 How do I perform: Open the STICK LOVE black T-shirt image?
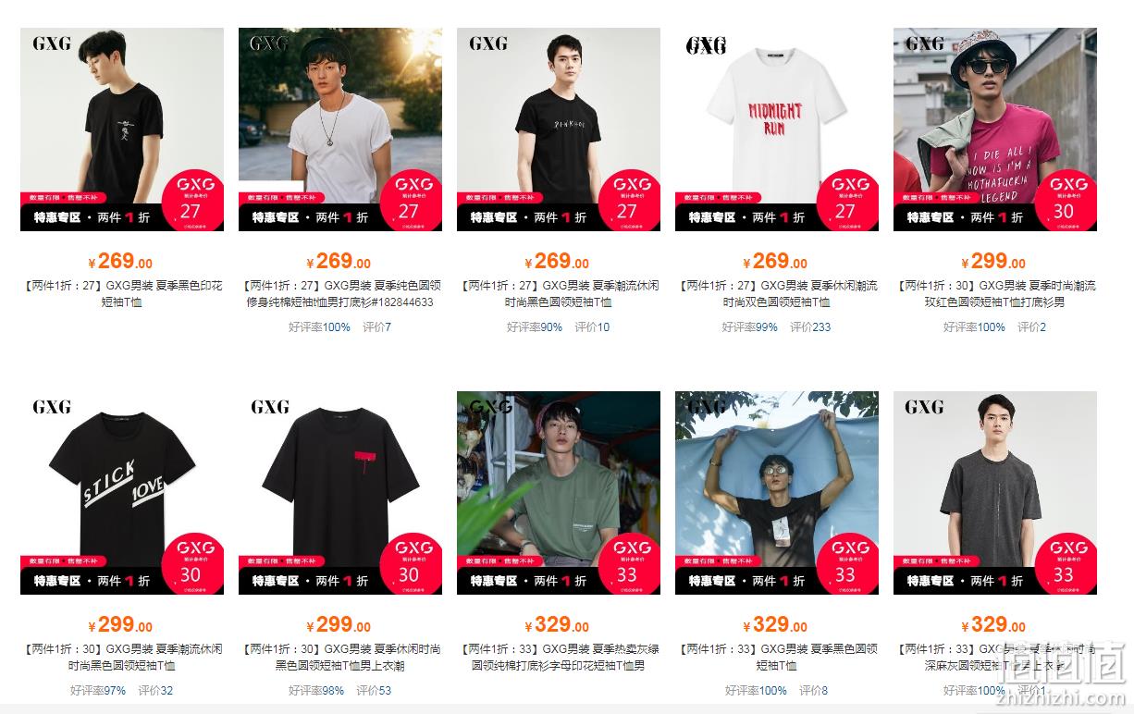tap(122, 493)
